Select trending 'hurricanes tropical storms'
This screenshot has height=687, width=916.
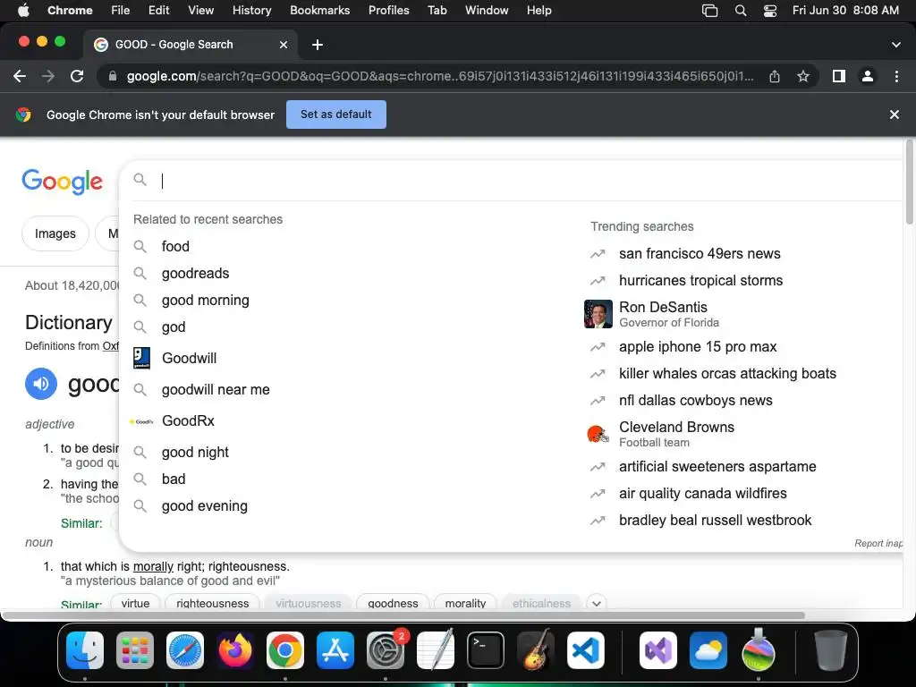pyautogui.click(x=700, y=280)
